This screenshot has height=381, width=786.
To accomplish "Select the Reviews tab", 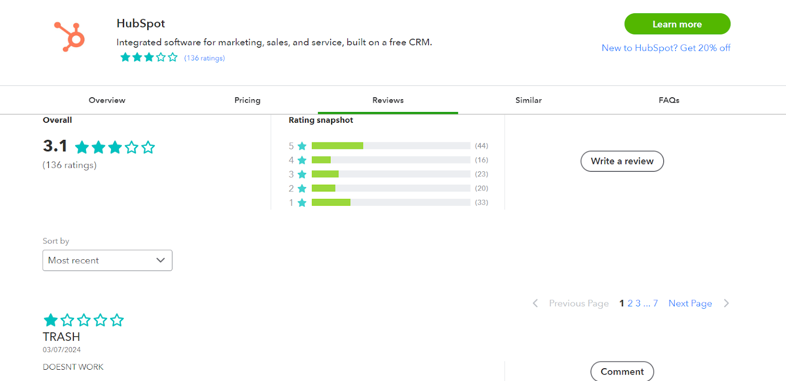I will click(x=388, y=100).
